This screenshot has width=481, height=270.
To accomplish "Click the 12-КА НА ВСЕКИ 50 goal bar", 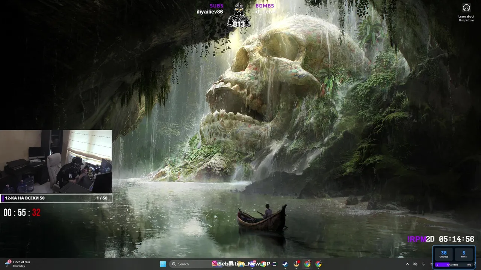I will [x=56, y=198].
